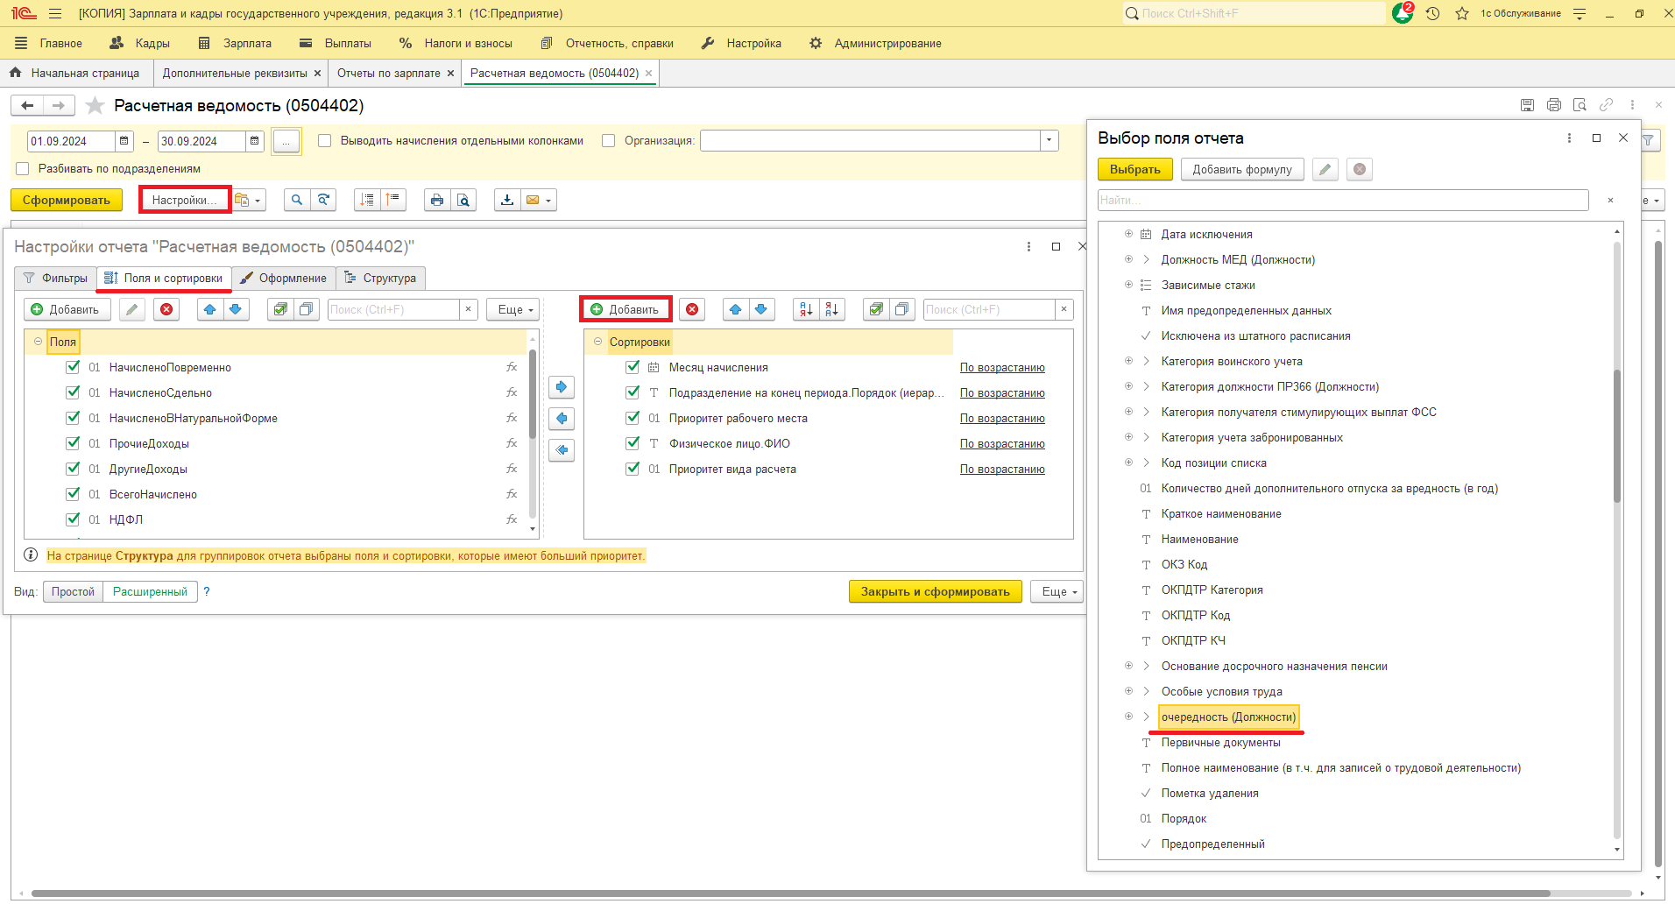Click the field list vertical scrollbar
The height and width of the screenshot is (911, 1675).
(x=533, y=396)
